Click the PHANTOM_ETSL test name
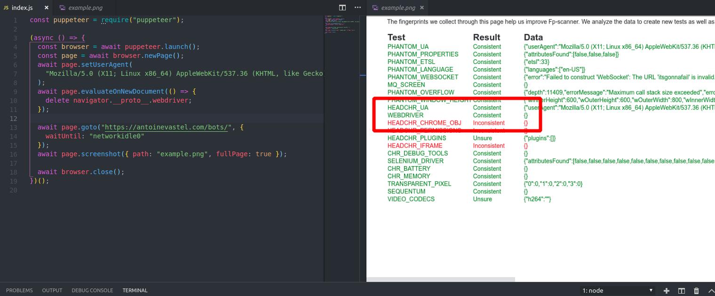Image resolution: width=715 pixels, height=296 pixels. [411, 62]
